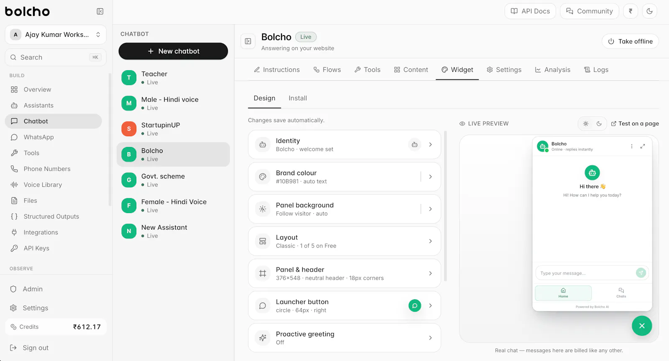This screenshot has height=361, width=669.
Task: Expand the Identity section
Action: click(x=345, y=145)
